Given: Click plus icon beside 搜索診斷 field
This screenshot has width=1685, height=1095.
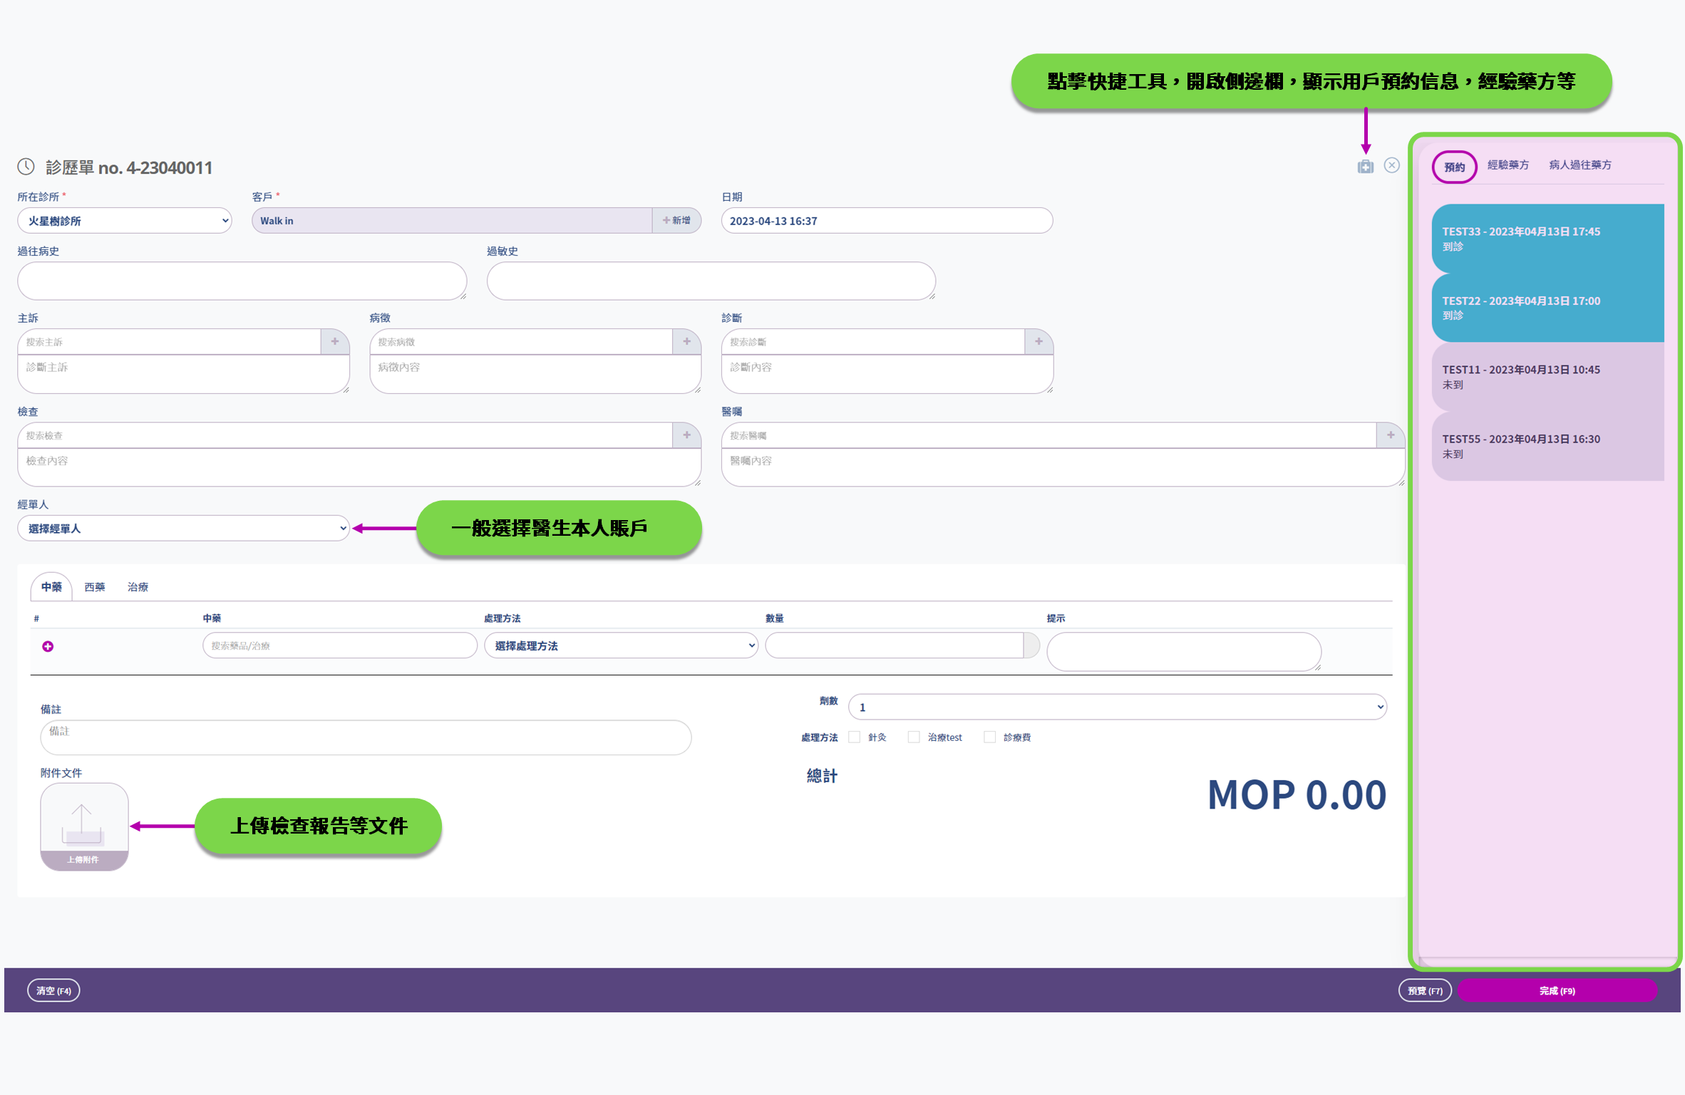Looking at the screenshot, I should pos(1039,341).
